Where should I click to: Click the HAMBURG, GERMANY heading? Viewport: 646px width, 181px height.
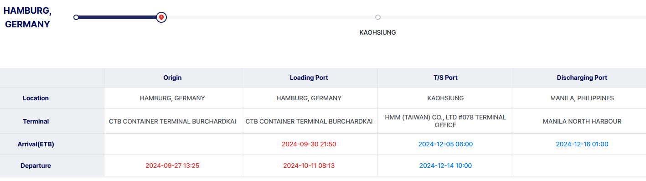27,17
